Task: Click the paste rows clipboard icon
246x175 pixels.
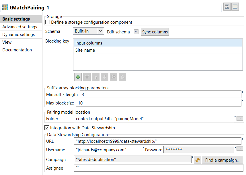Action: click(x=122, y=77)
